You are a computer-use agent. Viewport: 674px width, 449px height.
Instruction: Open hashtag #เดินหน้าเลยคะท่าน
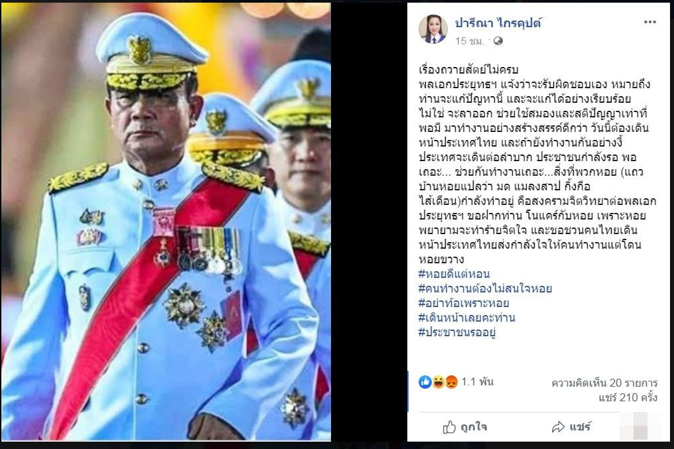[x=466, y=318]
